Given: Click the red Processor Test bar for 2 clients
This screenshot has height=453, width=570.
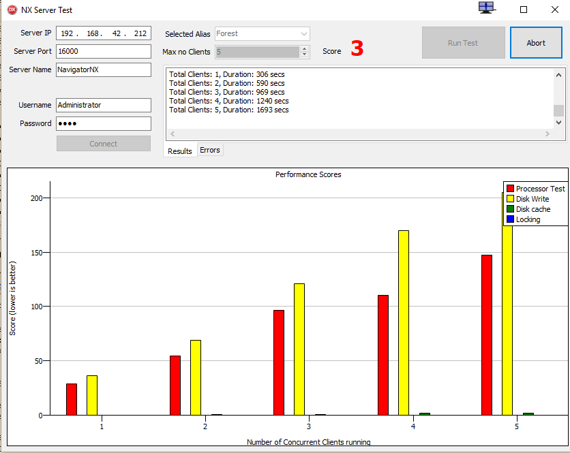Looking at the screenshot, I should click(x=175, y=386).
